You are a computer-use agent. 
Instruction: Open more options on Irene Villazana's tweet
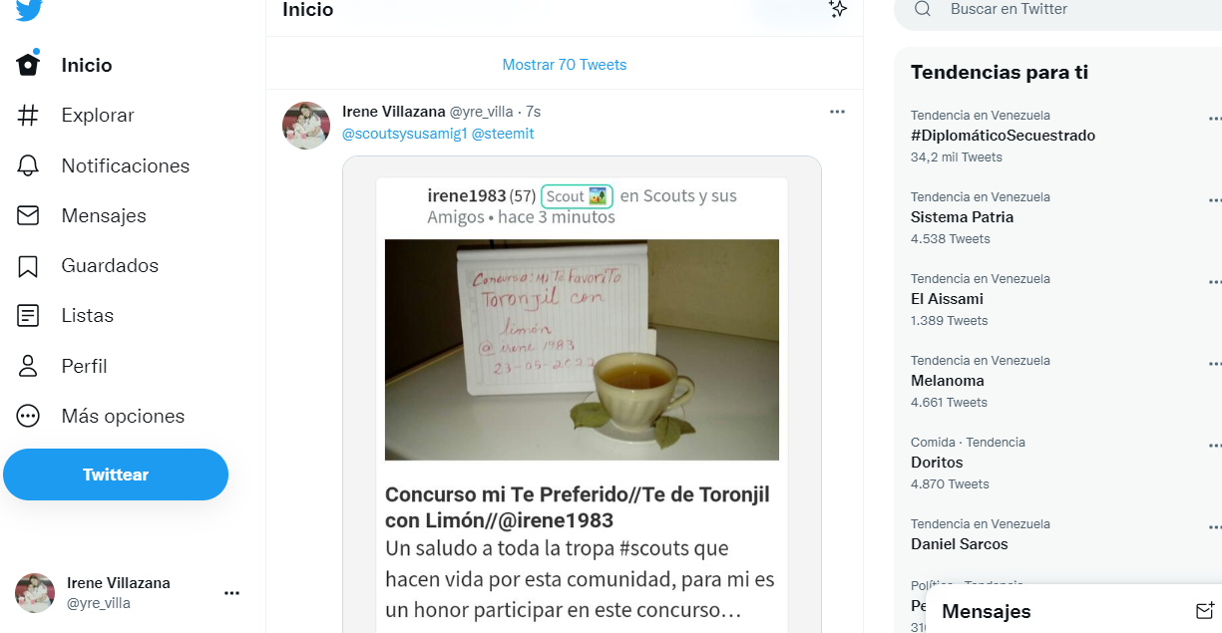pos(837,112)
